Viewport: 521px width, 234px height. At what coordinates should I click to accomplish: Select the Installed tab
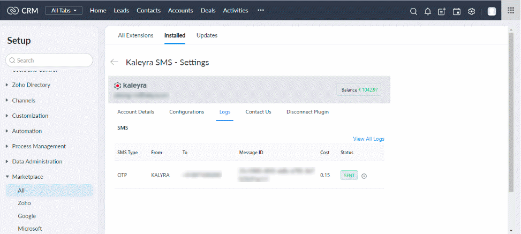(x=175, y=35)
